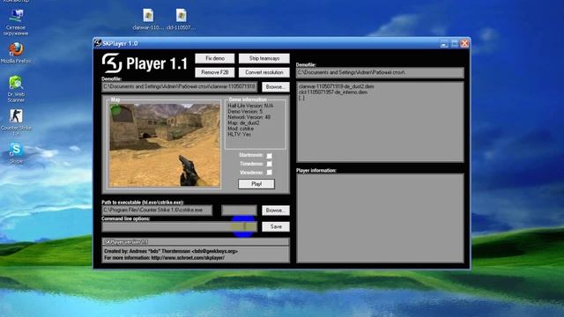Click the Fix demo button

[215, 58]
